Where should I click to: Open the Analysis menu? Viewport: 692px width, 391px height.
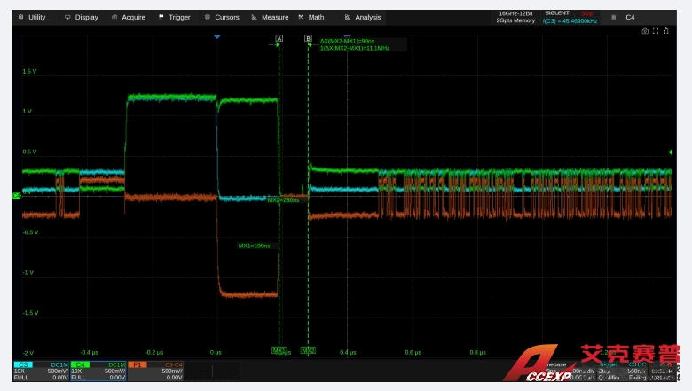point(363,17)
